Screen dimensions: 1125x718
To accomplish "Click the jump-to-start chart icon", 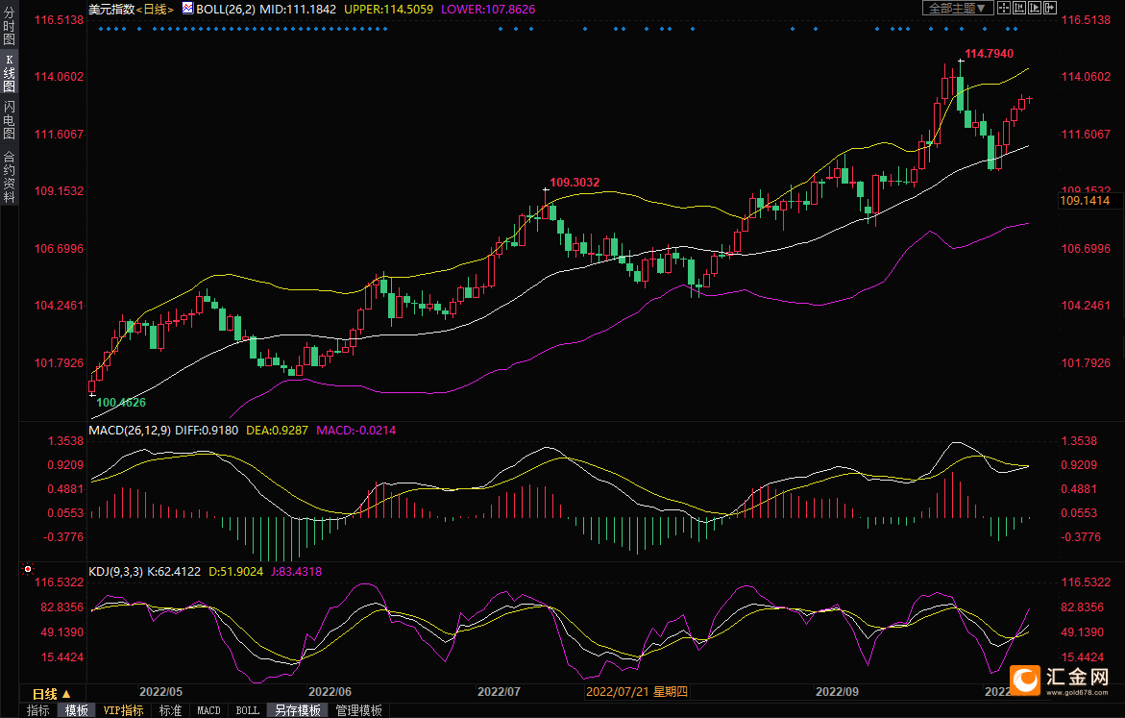I will point(1018,8).
